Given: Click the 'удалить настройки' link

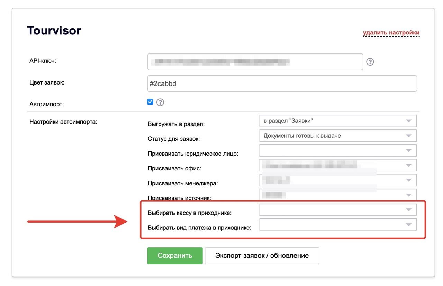Looking at the screenshot, I should tap(391, 33).
